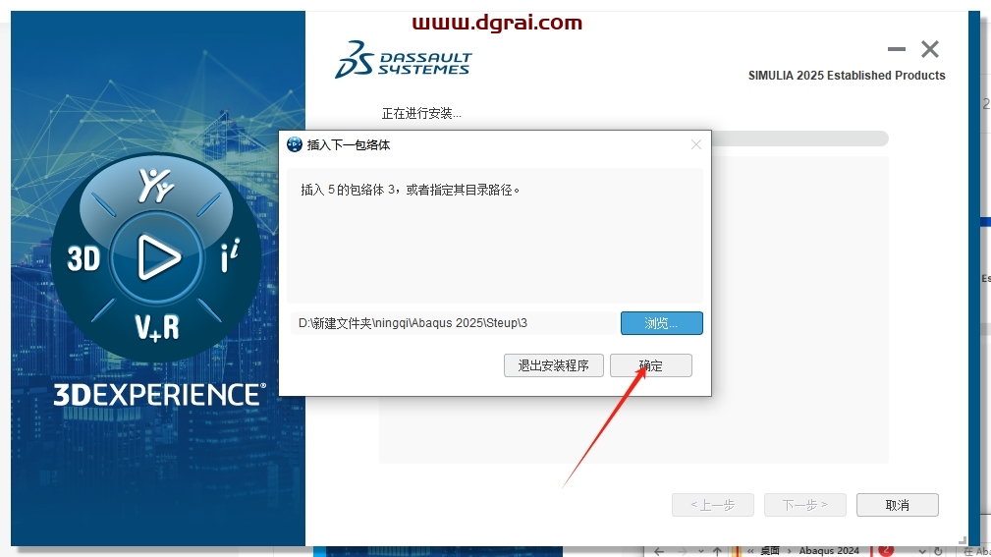991x557 pixels.
Task: Click the Dassault Systemes logo
Action: 404,59
